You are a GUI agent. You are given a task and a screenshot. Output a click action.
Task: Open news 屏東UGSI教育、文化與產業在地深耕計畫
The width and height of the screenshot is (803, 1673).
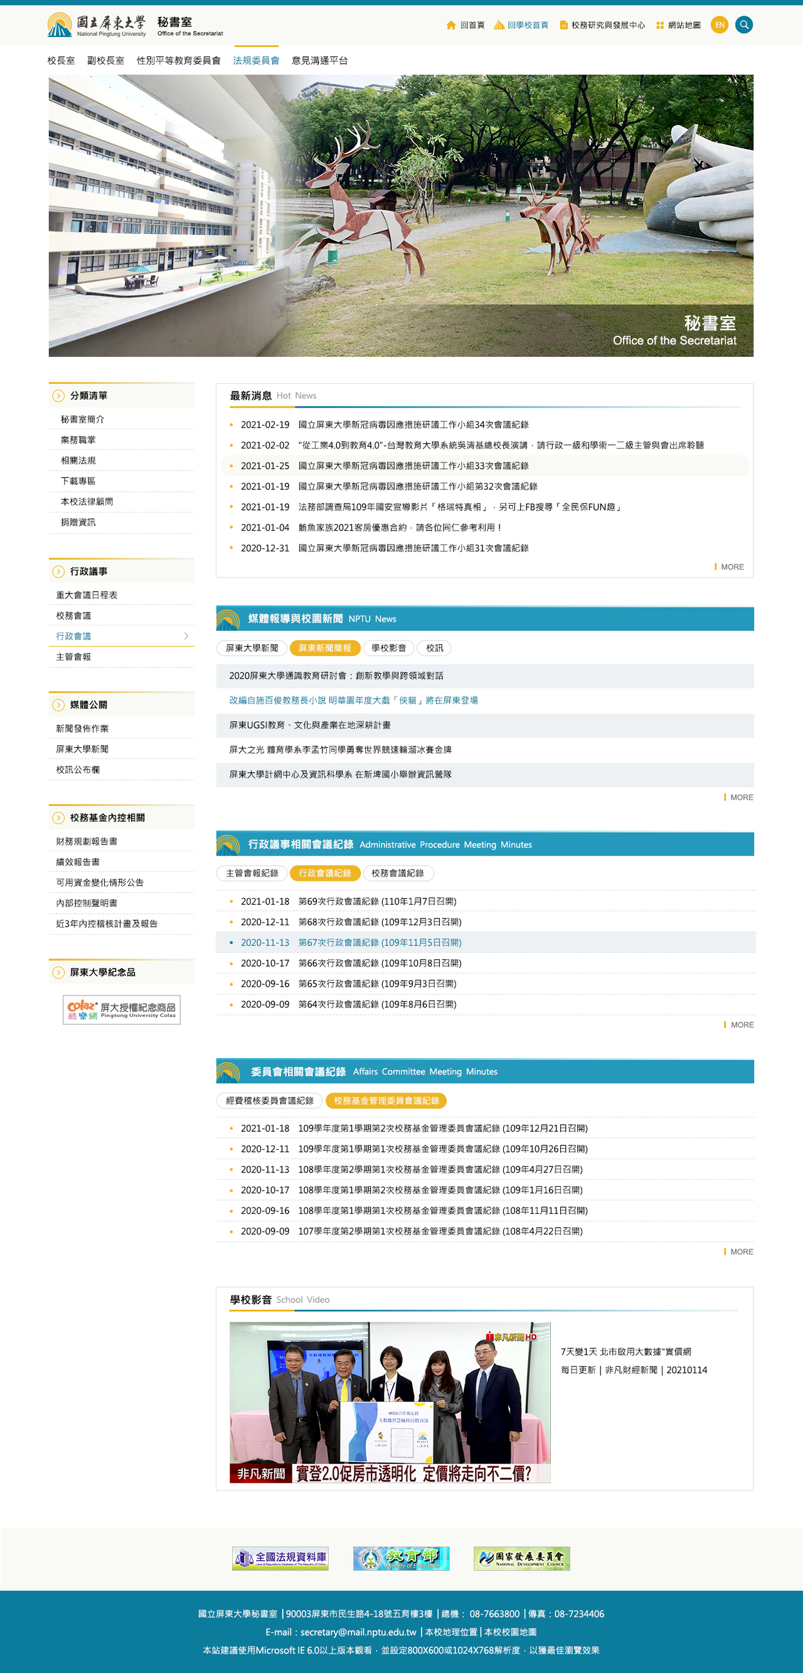coord(310,725)
